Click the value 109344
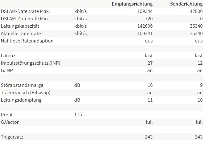The image size is (204, 141). click(145, 11)
